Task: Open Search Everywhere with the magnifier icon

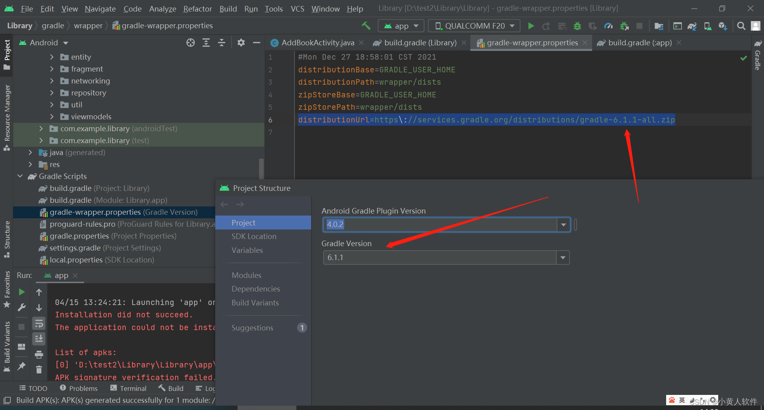Action: point(741,25)
